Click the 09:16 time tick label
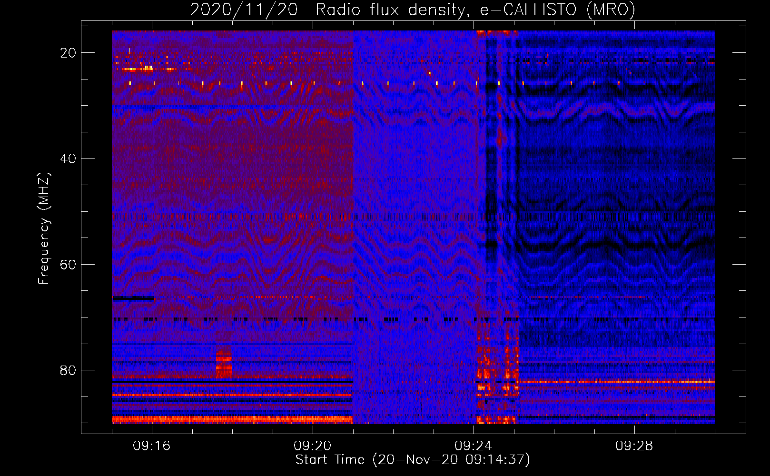This screenshot has height=476, width=770. point(152,446)
